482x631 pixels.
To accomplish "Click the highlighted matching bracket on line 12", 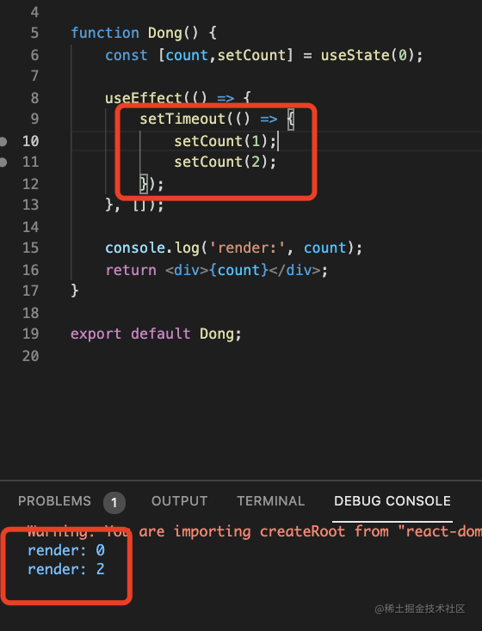I will [x=144, y=184].
